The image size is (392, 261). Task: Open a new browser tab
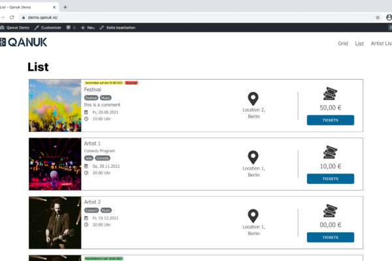click(65, 7)
